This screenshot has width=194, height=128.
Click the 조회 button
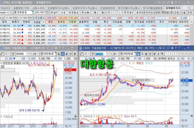point(176,13)
